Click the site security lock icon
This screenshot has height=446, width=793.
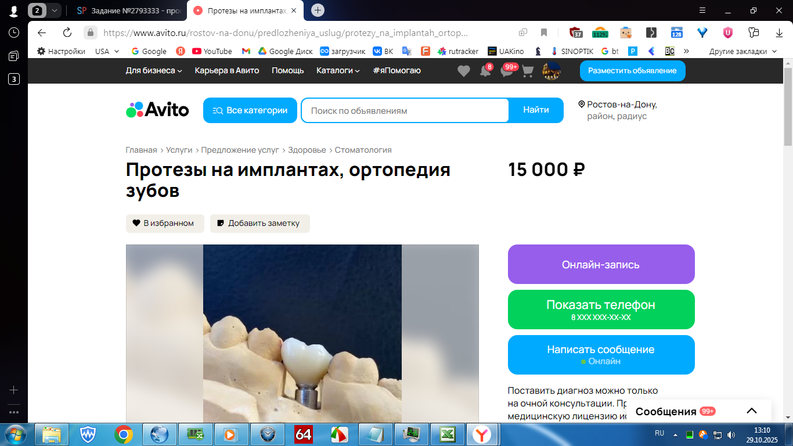pos(90,33)
